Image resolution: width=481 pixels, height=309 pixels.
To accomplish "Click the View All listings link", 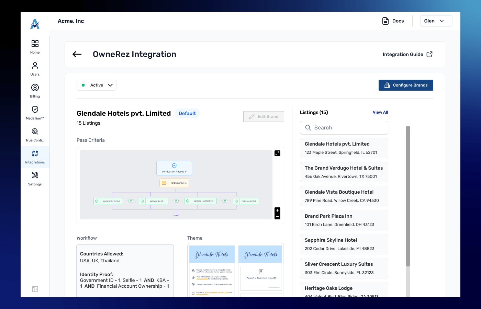I will click(x=380, y=112).
